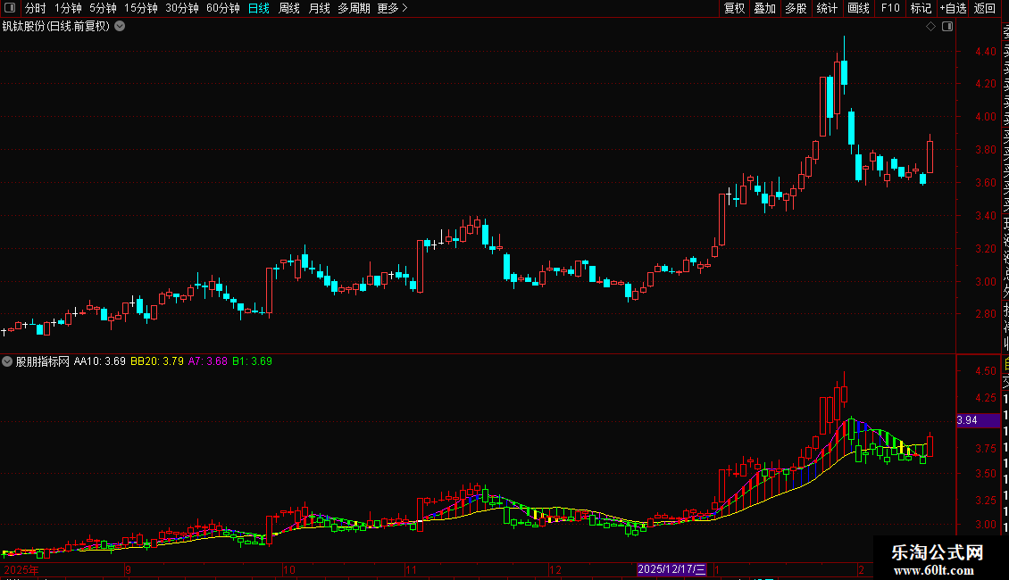This screenshot has width=1009, height=580.
Task: Open dropdown next to 钒钛股份 chart title
Action: pos(120,27)
